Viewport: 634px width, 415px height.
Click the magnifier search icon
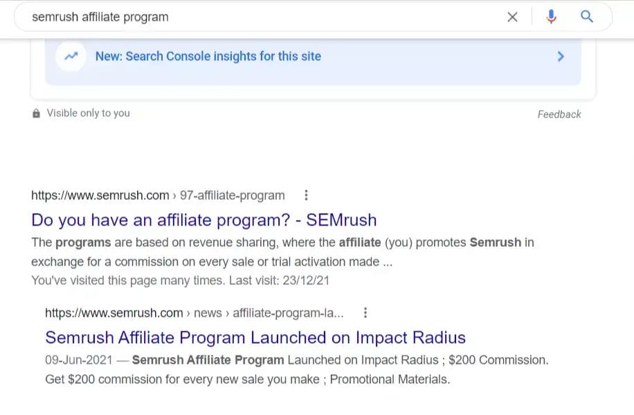coord(587,17)
